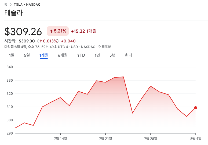
Task: Switch to the 5일 range tab
Action: coord(27,55)
